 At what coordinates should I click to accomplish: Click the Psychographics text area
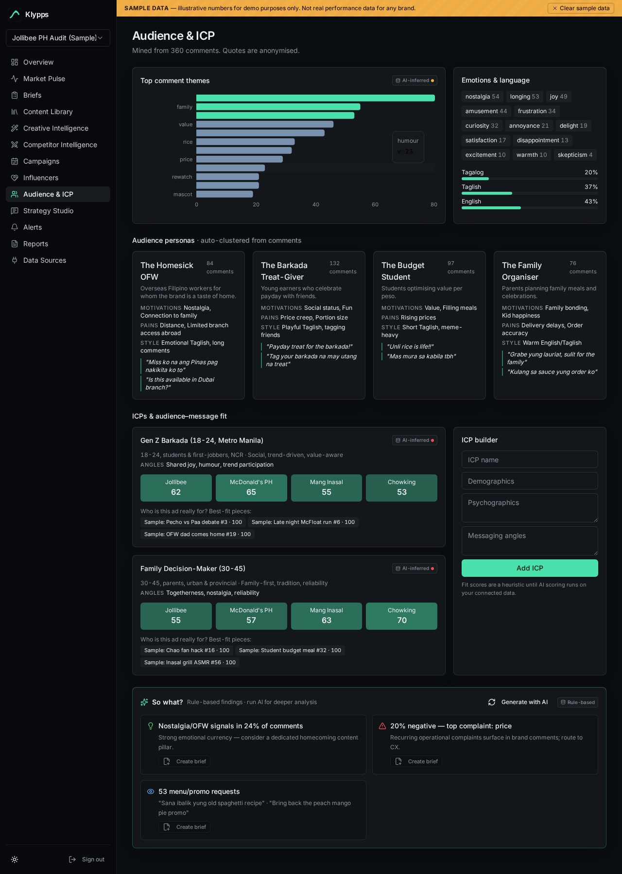pos(530,508)
